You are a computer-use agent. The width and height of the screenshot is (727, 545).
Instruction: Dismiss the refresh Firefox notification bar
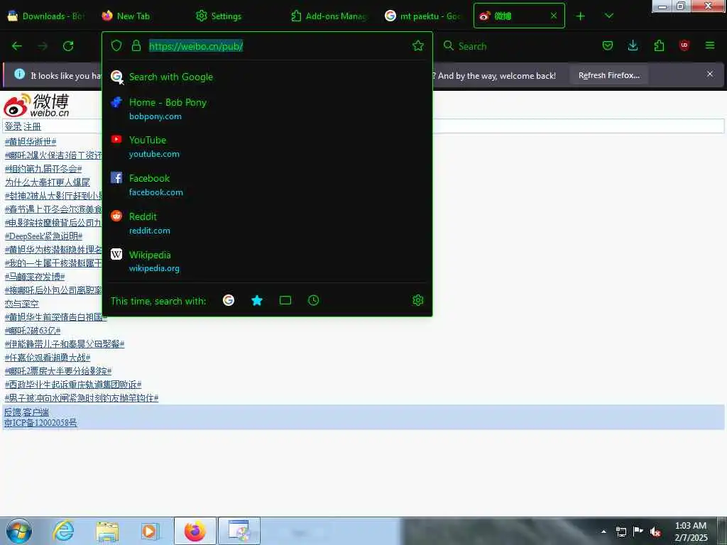coord(709,74)
